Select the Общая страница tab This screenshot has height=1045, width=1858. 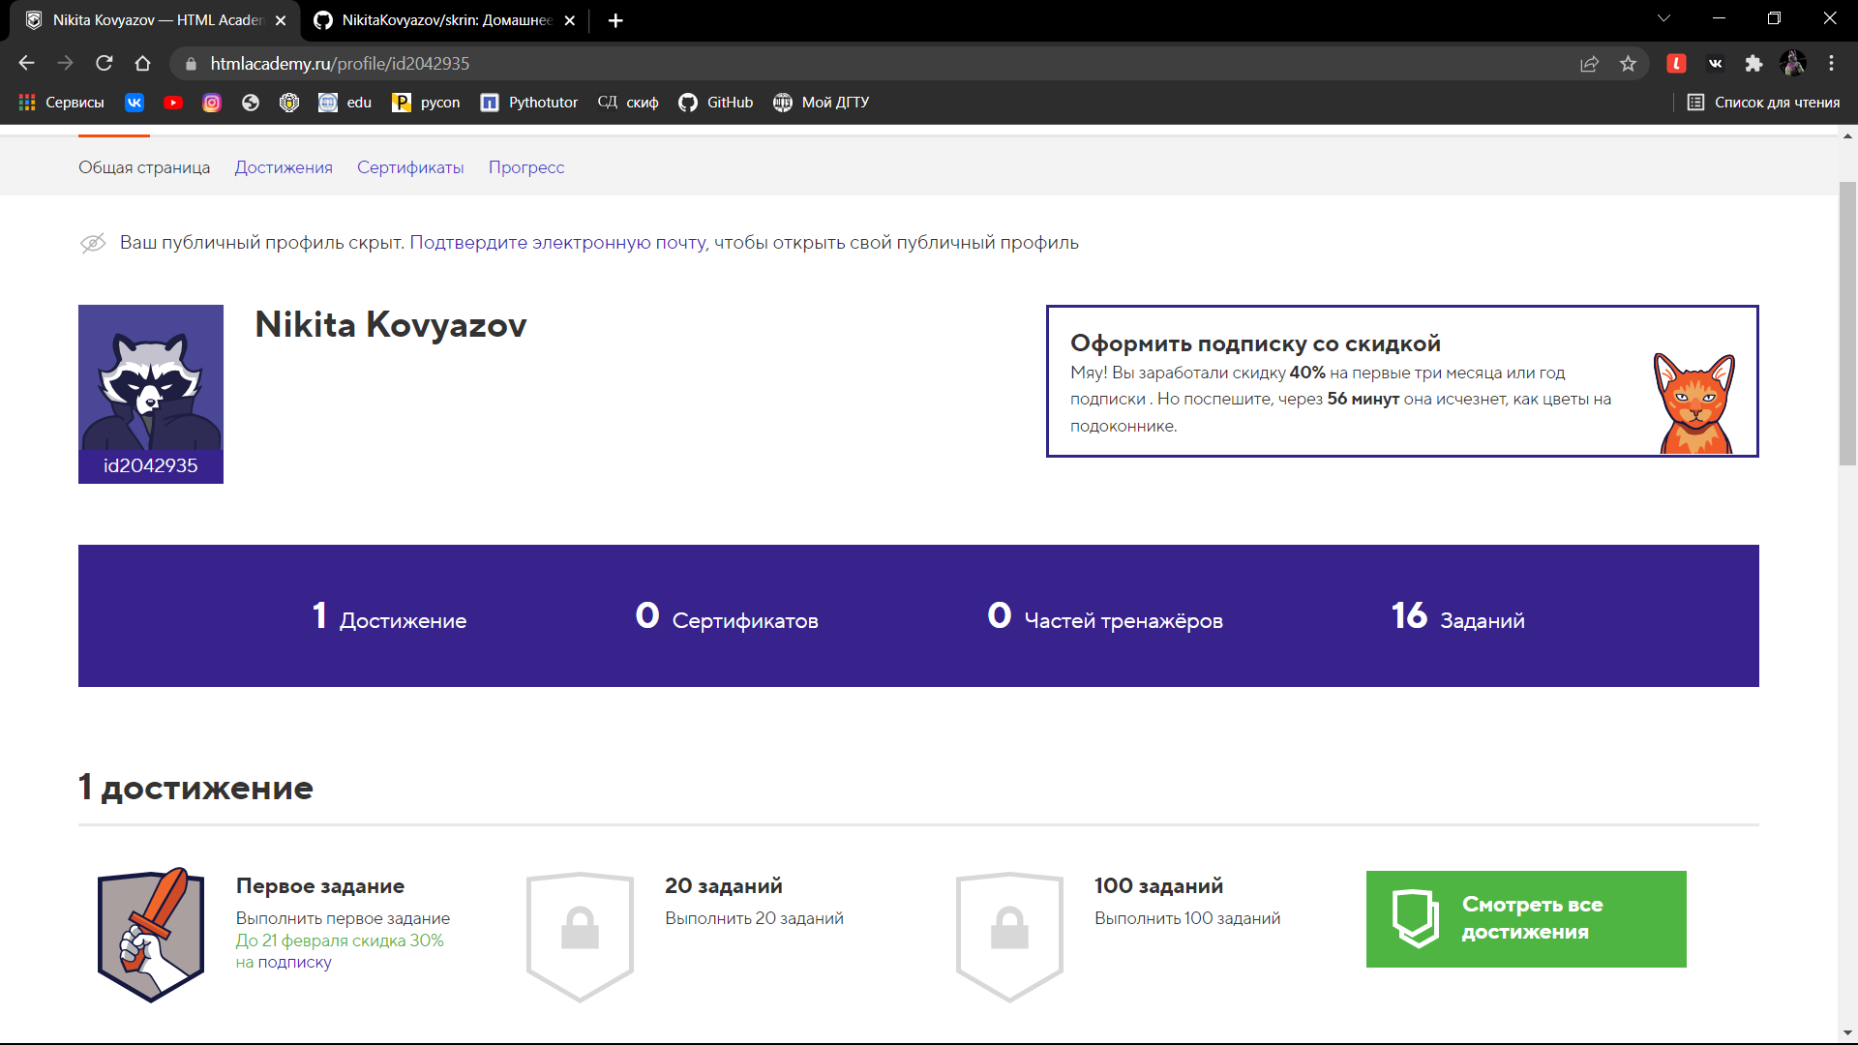pyautogui.click(x=144, y=167)
